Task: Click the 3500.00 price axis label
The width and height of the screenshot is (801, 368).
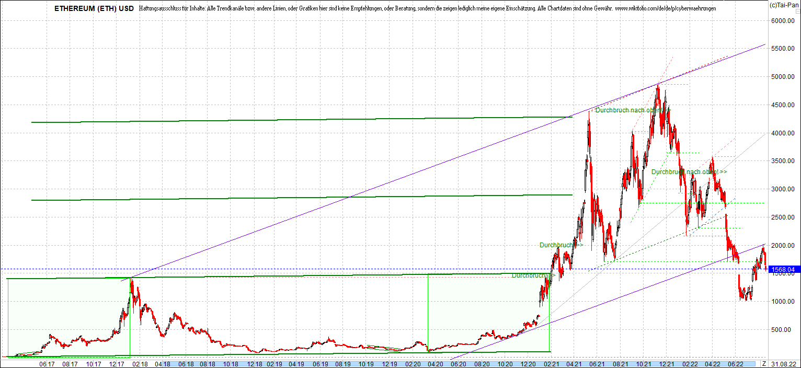Action: [x=782, y=161]
